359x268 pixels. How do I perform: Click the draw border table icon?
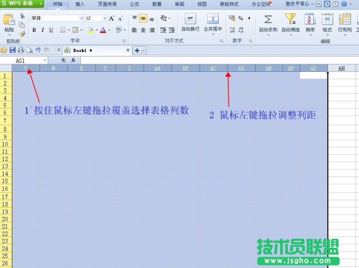tap(75, 30)
